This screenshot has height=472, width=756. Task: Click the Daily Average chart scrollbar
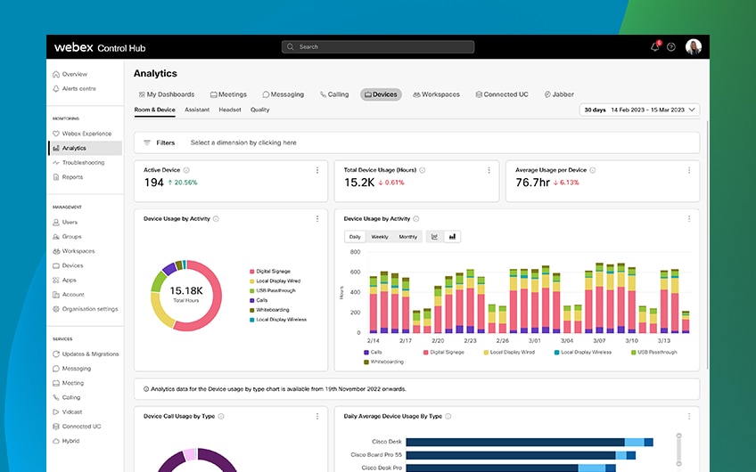[x=678, y=450]
